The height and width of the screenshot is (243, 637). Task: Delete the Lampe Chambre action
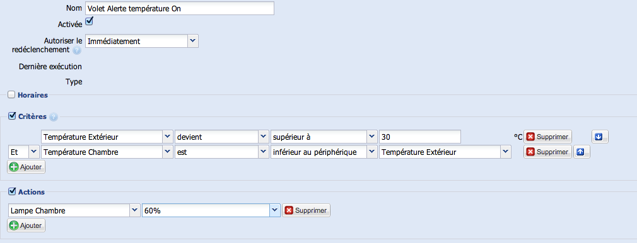tap(307, 210)
